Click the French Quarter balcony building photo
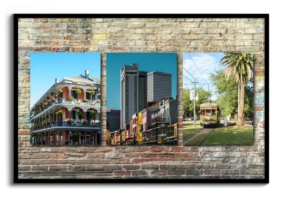 tap(65, 99)
